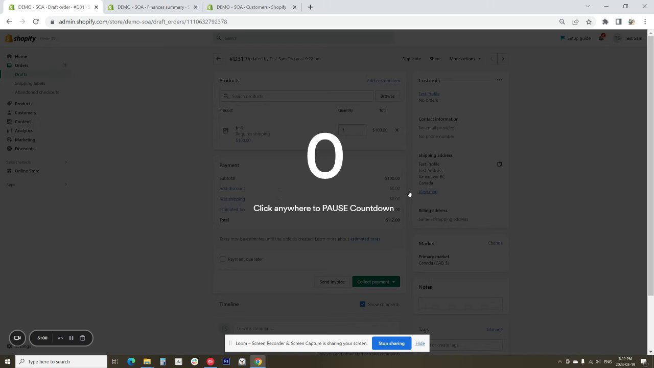654x368 pixels.
Task: Click the Loom 5:00 timer display
Action: coord(42,338)
